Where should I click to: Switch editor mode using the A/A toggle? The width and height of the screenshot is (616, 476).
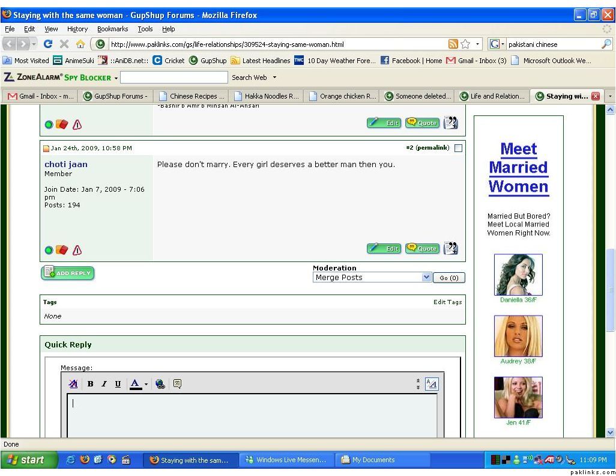coord(431,384)
